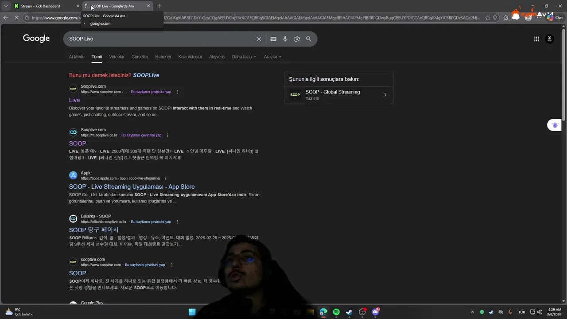Open options menu for m.sooplive.co.kr result
The image size is (567, 319).
(x=168, y=135)
